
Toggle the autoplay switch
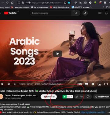point(79,84)
